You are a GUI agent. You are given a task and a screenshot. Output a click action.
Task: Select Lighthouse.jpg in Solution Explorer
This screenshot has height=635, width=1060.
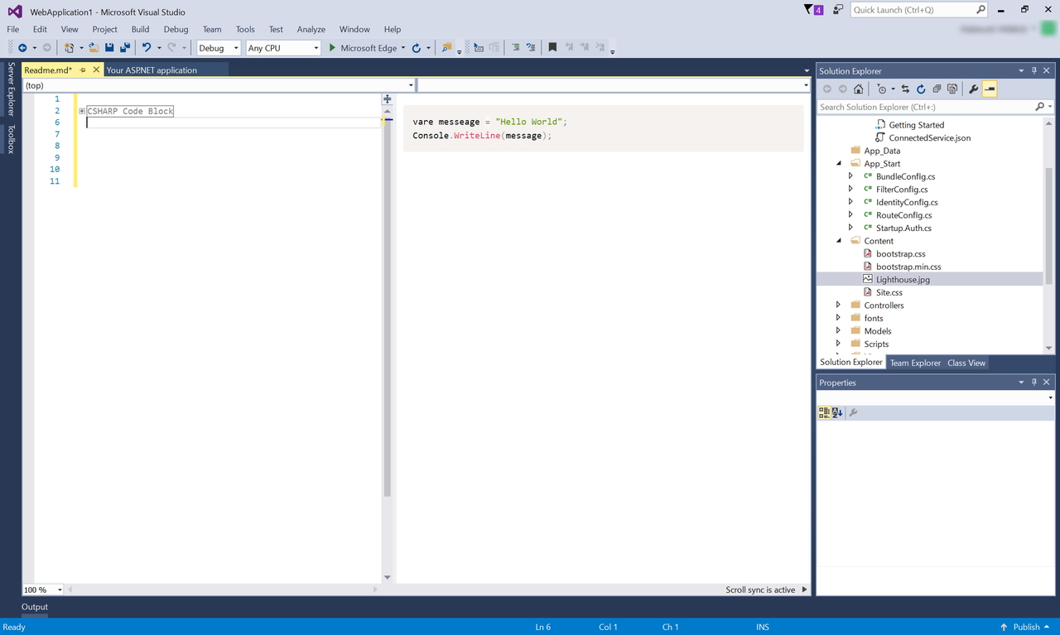click(x=903, y=280)
